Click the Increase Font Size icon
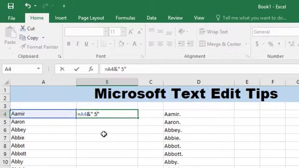299x168 pixels. (131, 32)
